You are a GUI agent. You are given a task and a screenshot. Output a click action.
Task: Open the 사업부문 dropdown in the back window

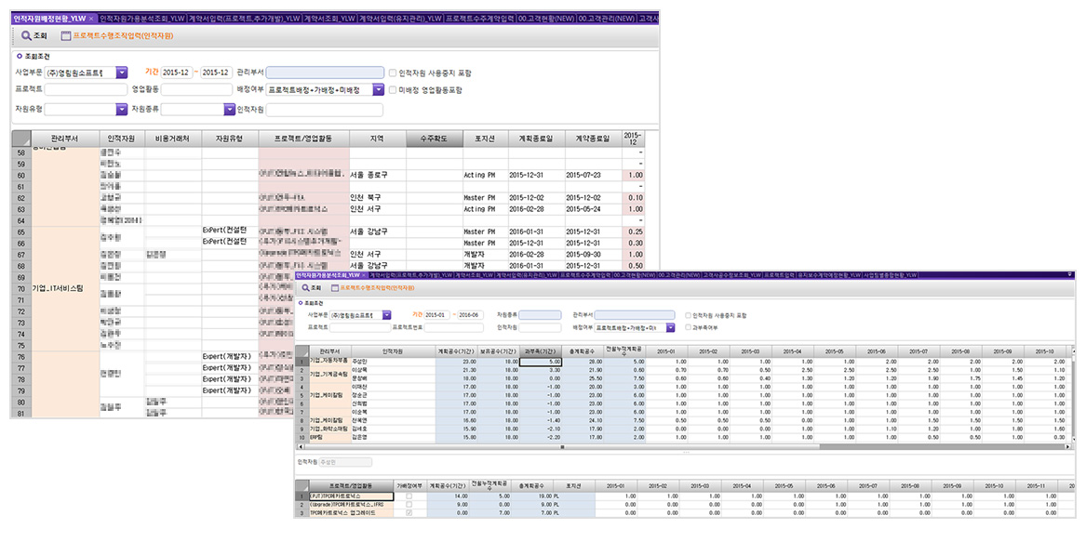122,72
